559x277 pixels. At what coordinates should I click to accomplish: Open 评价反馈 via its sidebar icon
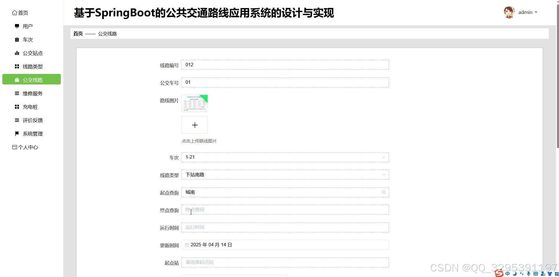pyautogui.click(x=17, y=120)
